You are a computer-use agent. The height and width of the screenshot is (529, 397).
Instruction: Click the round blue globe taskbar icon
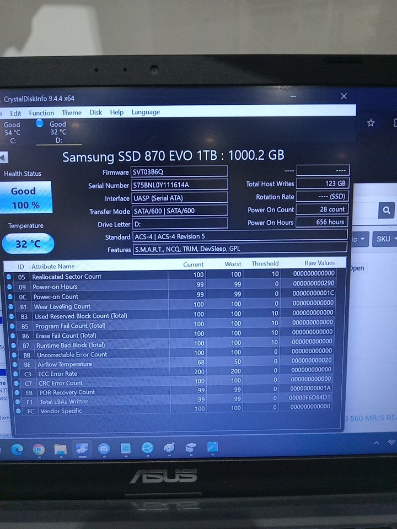(x=148, y=447)
